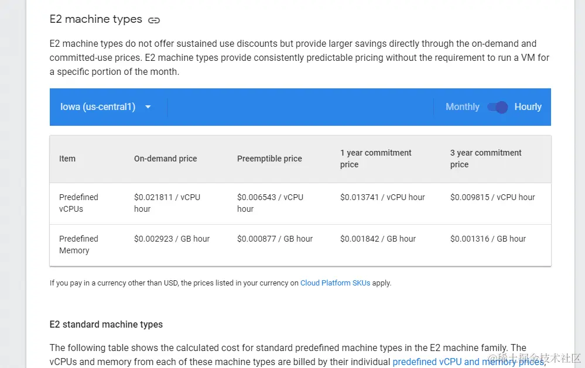
Task: Click the E2 machine types title
Action: (95, 19)
